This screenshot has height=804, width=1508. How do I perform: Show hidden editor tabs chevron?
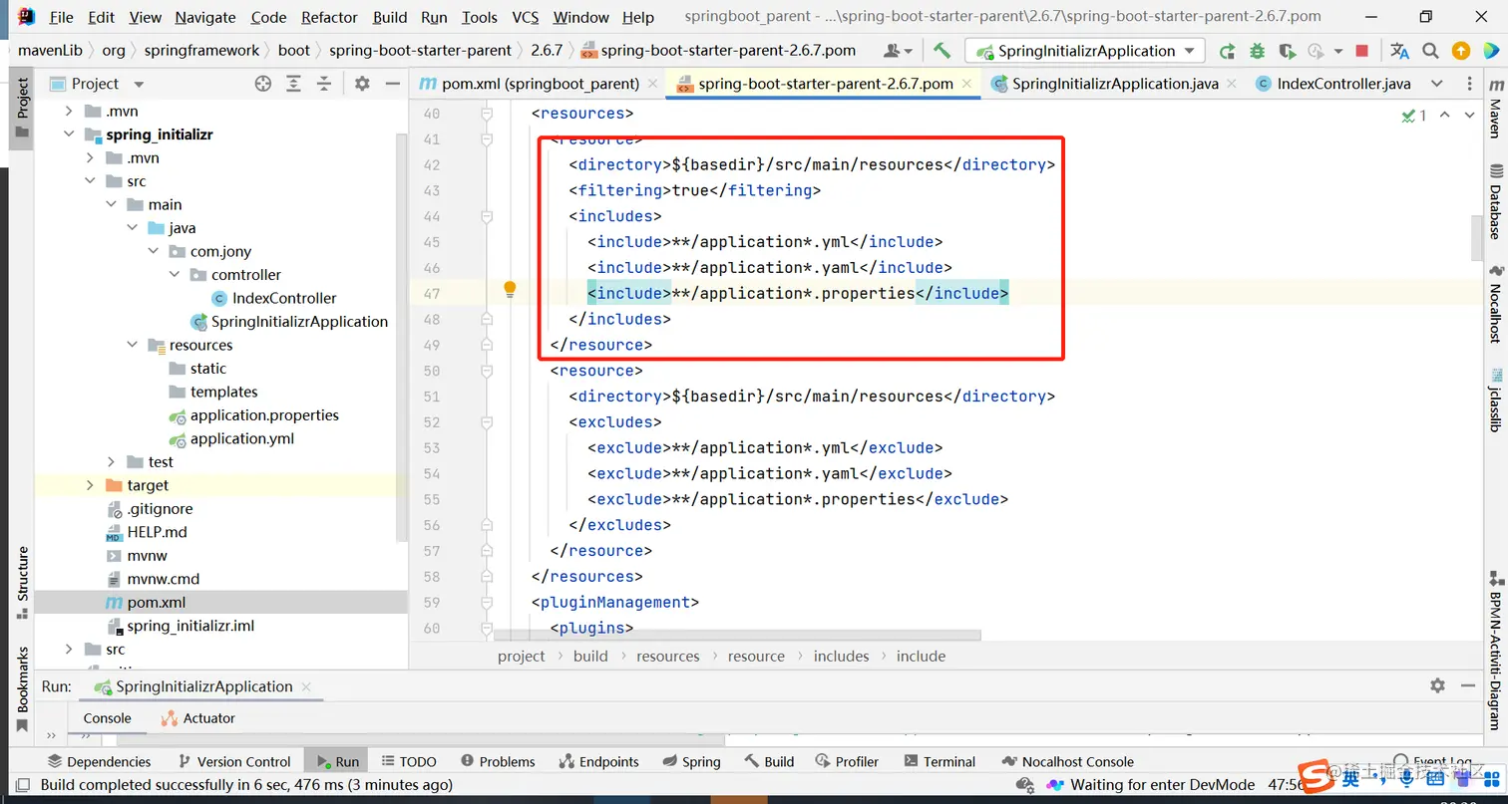click(1436, 84)
